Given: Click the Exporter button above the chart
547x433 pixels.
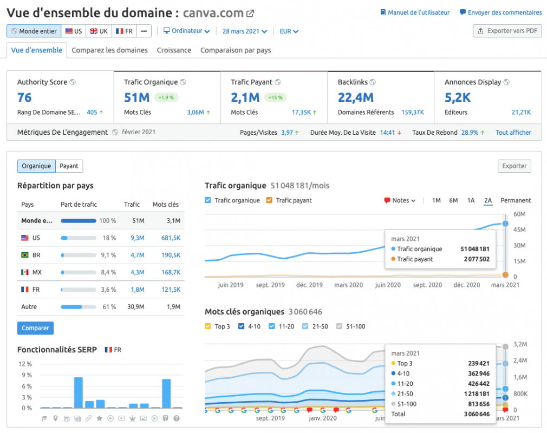Looking at the screenshot, I should point(514,166).
